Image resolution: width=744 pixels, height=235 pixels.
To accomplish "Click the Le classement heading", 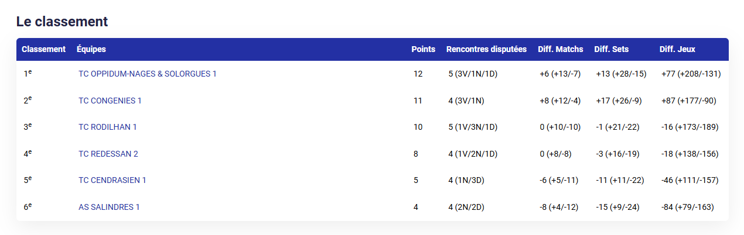I will (x=62, y=22).
